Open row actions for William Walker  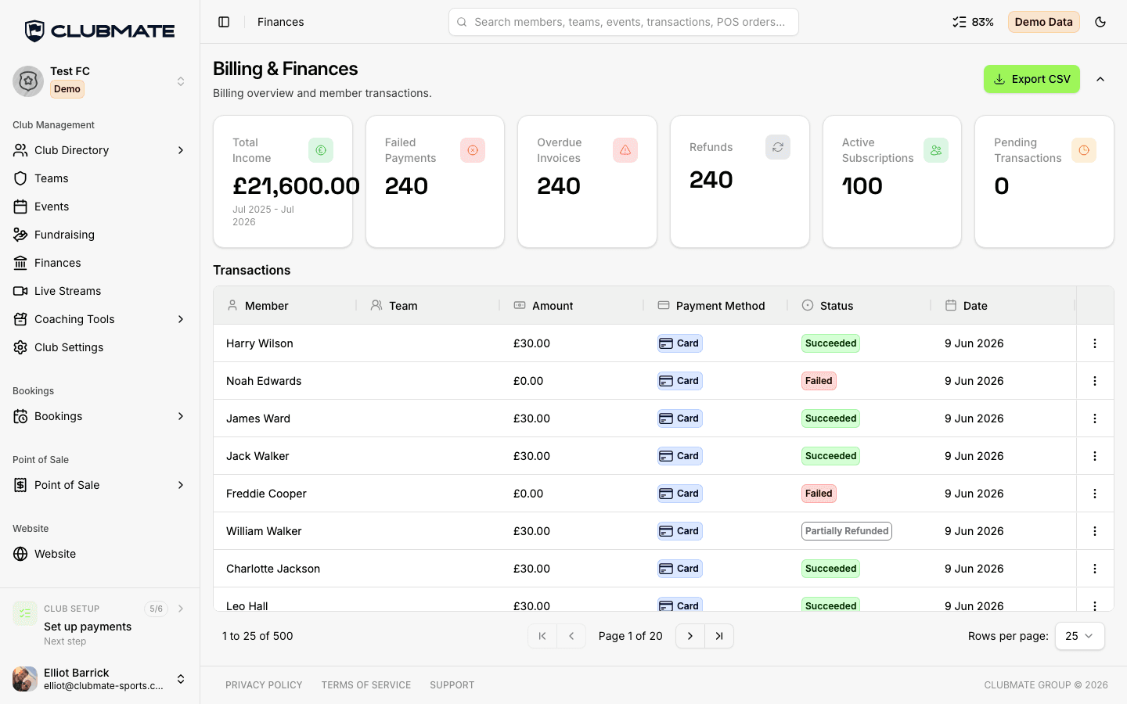coord(1095,531)
